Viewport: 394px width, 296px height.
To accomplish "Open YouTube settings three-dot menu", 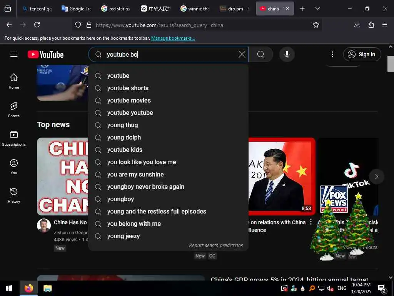I will (332, 54).
